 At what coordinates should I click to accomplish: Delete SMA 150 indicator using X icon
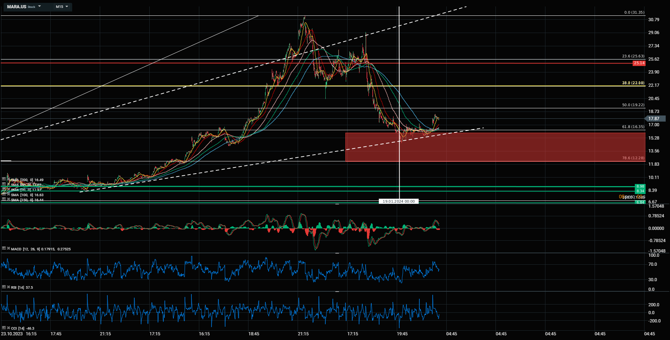coord(8,199)
